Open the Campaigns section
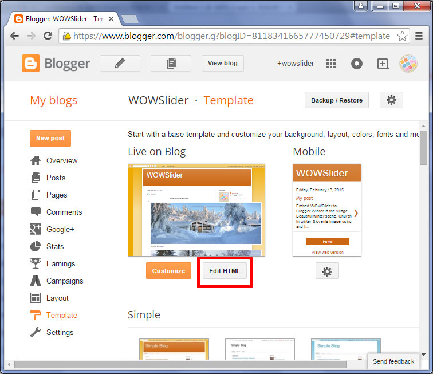The height and width of the screenshot is (374, 433). tap(65, 281)
